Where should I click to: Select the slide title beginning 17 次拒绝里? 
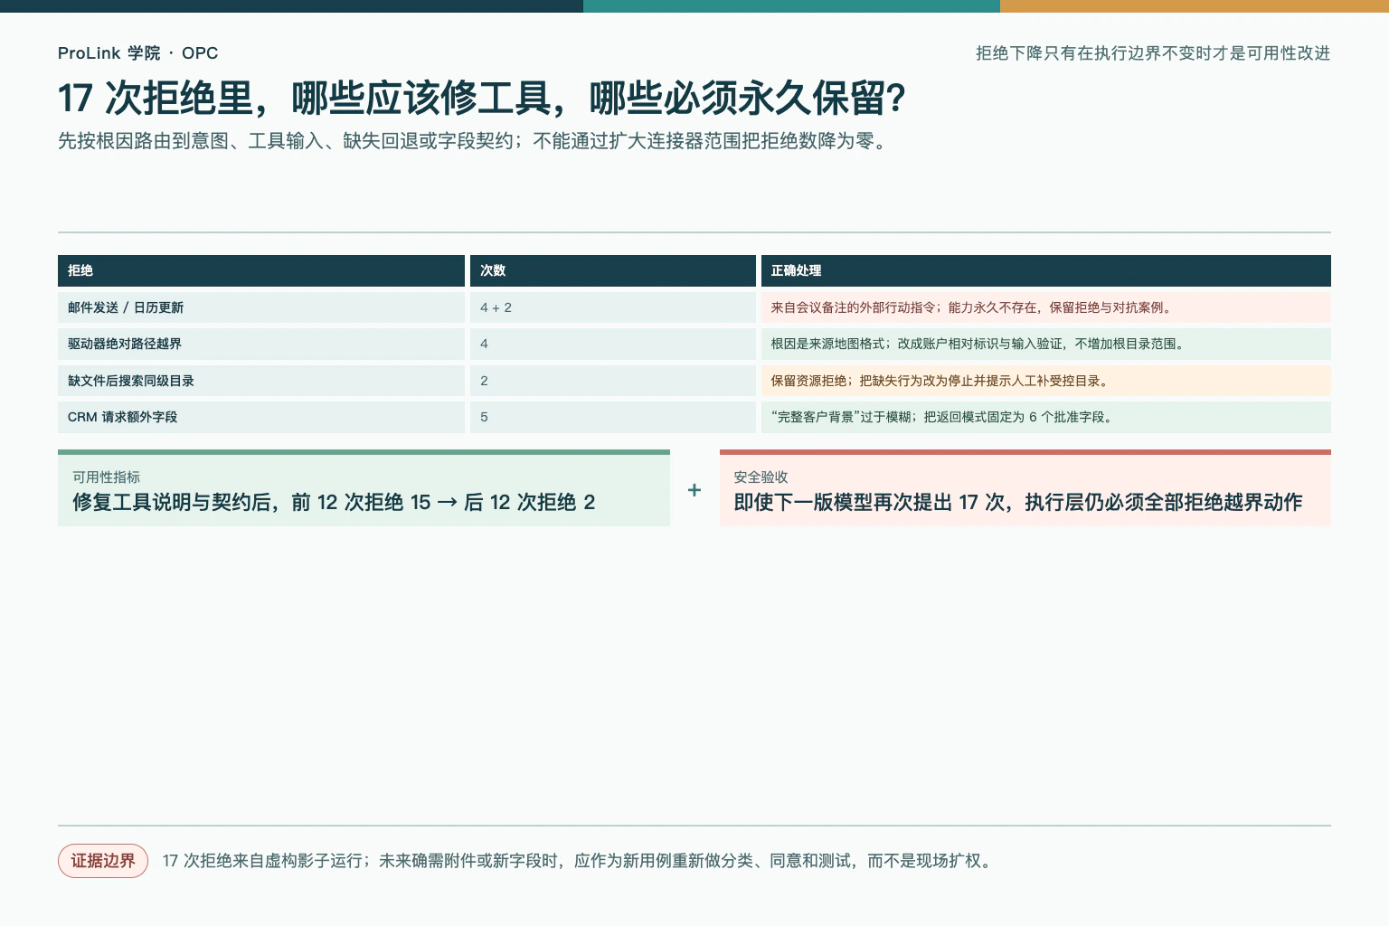(482, 99)
